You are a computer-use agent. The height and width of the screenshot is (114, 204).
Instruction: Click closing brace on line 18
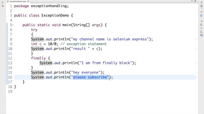15,87
